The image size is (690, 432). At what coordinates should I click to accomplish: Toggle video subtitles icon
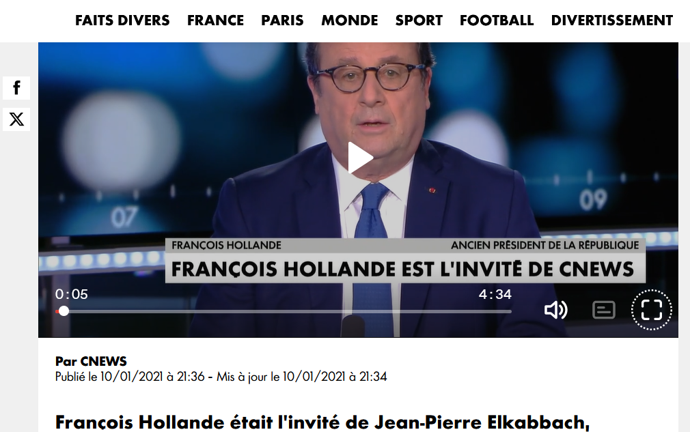coord(604,310)
